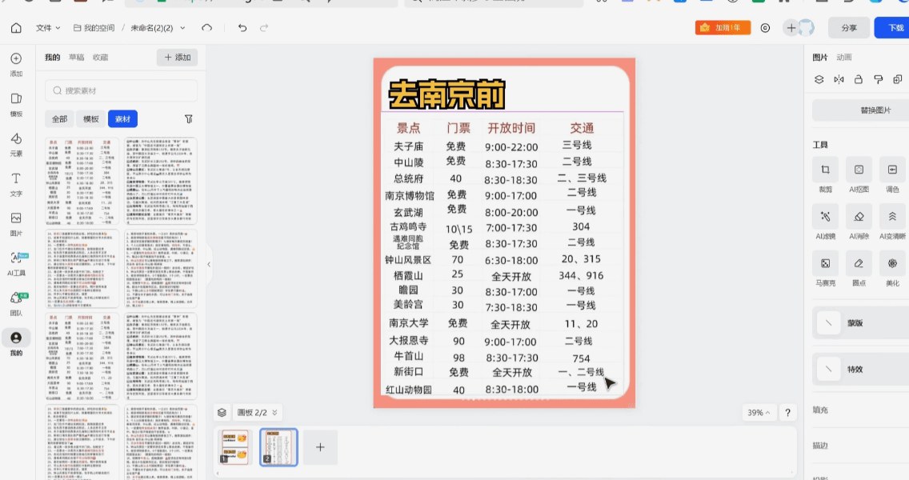This screenshot has height=480, width=909.
Task: Undo the last action
Action: point(242,28)
